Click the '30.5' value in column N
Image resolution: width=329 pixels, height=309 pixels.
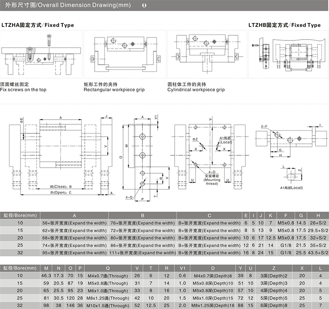[58, 298]
